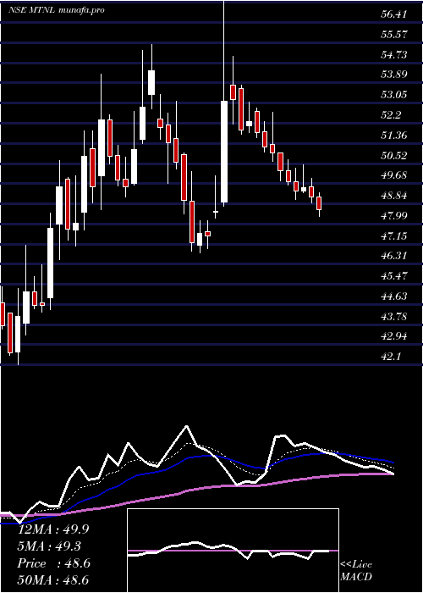Image resolution: width=423 pixels, height=593 pixels.
Task: Click the tallest white candlestick body
Action: tap(224, 152)
